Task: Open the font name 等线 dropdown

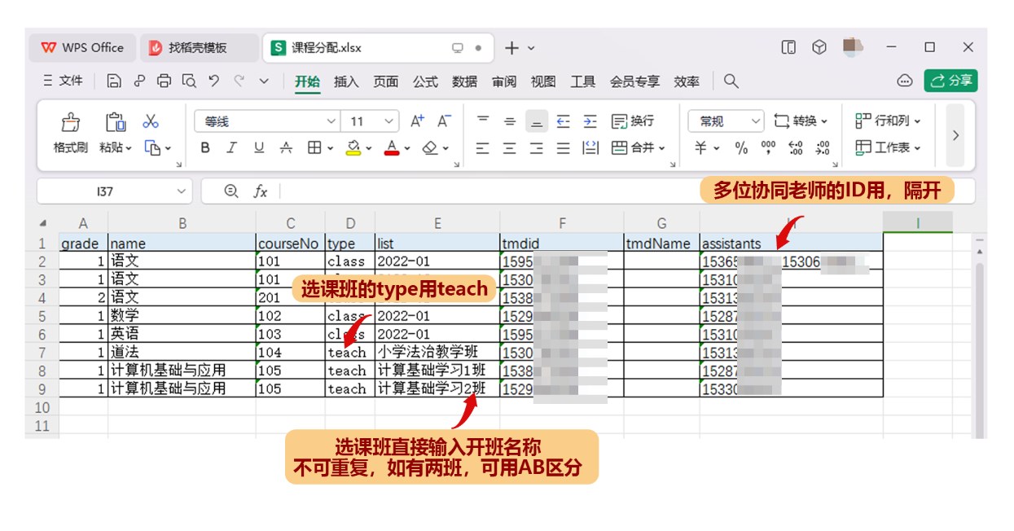Action: (331, 121)
